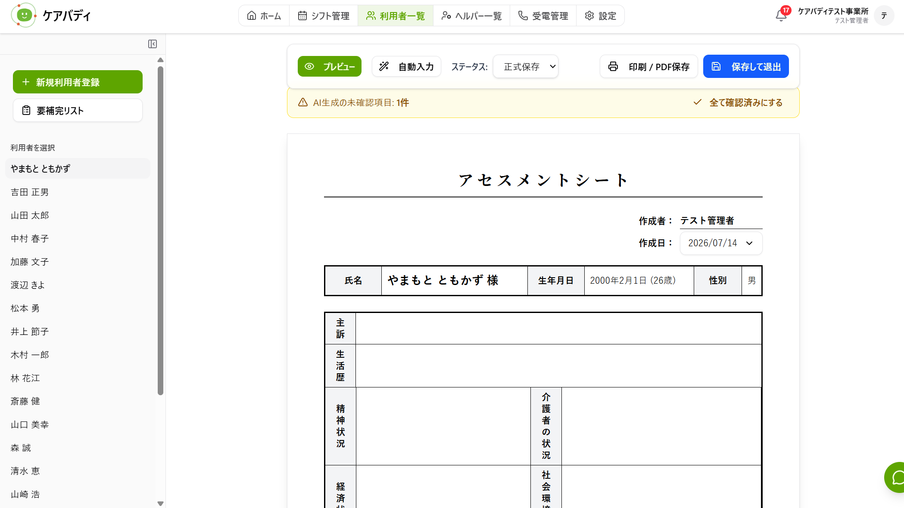Click the 自動入力 magic wand button
The height and width of the screenshot is (508, 904).
click(406, 67)
